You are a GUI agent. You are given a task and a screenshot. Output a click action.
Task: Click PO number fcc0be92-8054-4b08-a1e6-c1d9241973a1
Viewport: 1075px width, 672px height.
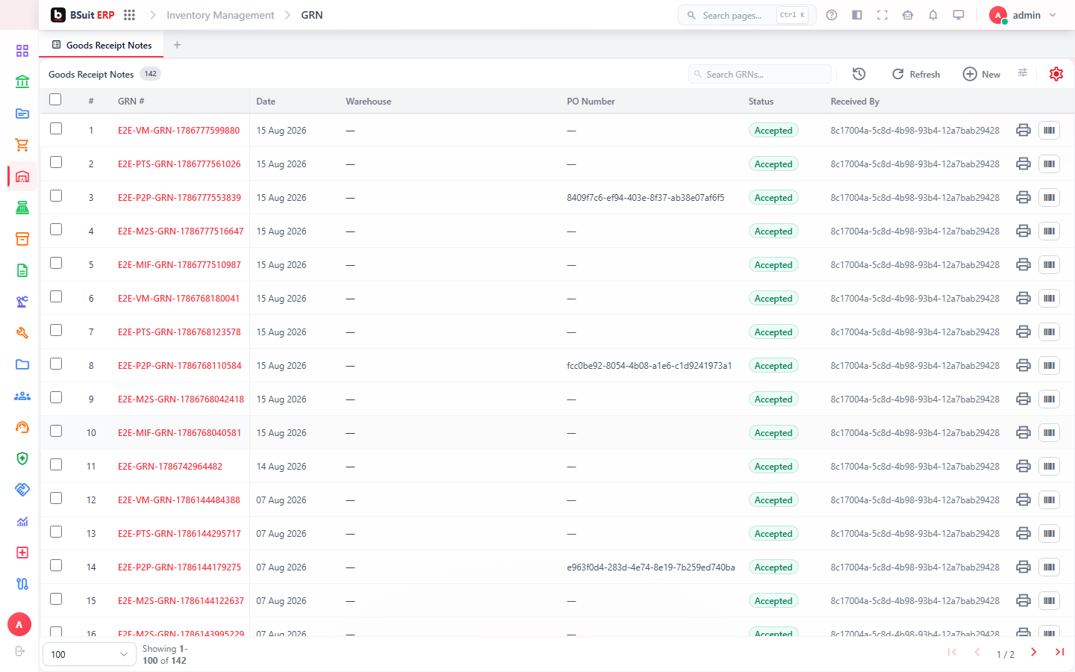click(649, 366)
